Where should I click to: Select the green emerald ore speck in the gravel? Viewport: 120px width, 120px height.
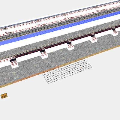point(103,48)
